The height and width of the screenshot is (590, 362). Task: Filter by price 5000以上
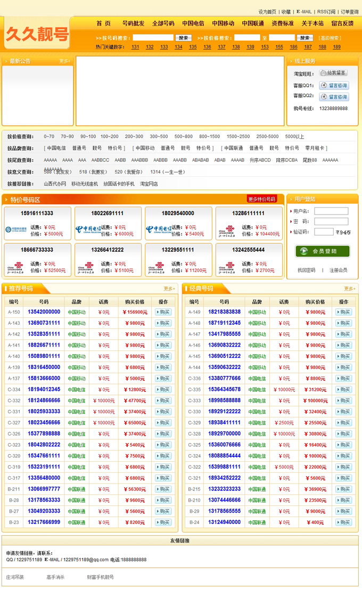294,137
